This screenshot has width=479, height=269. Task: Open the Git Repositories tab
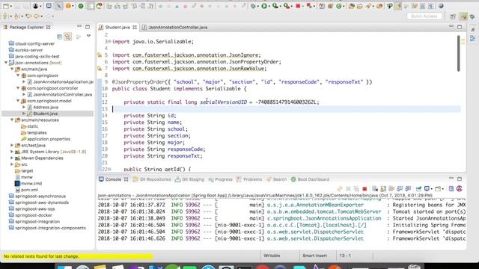pos(152,179)
